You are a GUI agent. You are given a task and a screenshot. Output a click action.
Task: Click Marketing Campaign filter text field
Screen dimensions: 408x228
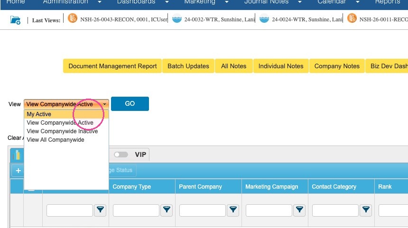coord(269,210)
